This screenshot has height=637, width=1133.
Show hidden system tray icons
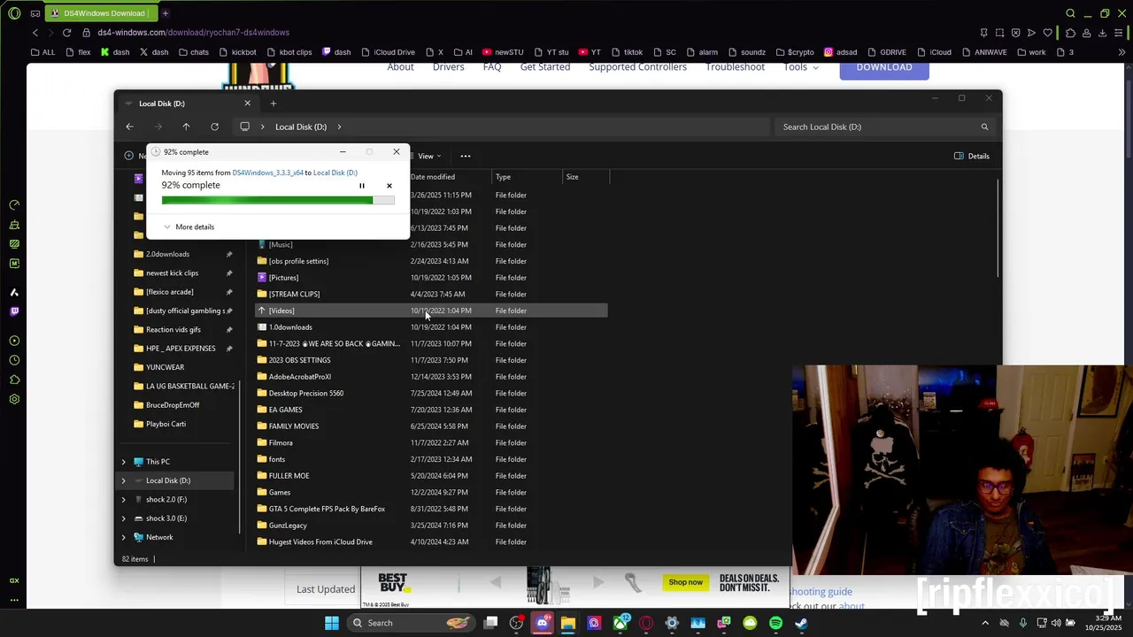click(985, 623)
